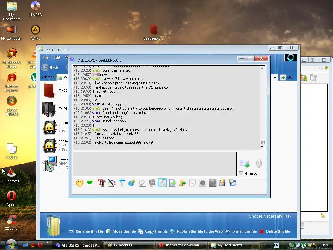Click the trash bin icon in background BeeBEEP window
The height and width of the screenshot is (250, 333).
[313, 77]
